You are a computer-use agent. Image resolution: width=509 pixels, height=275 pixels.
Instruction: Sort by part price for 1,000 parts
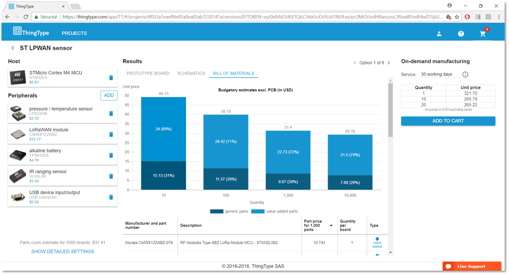(331, 225)
